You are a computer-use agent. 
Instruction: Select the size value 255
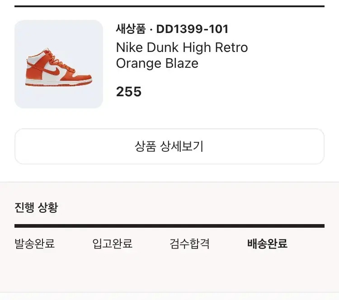pos(129,92)
